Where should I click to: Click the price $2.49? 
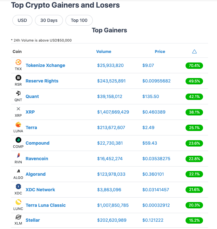coord(148,128)
